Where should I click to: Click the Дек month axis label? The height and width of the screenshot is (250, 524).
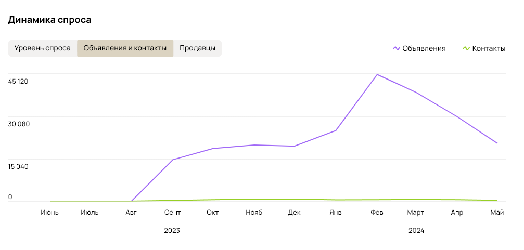coord(294,213)
